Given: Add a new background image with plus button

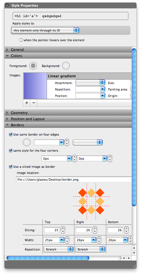Looking at the screenshot, I should (x=27, y=103).
